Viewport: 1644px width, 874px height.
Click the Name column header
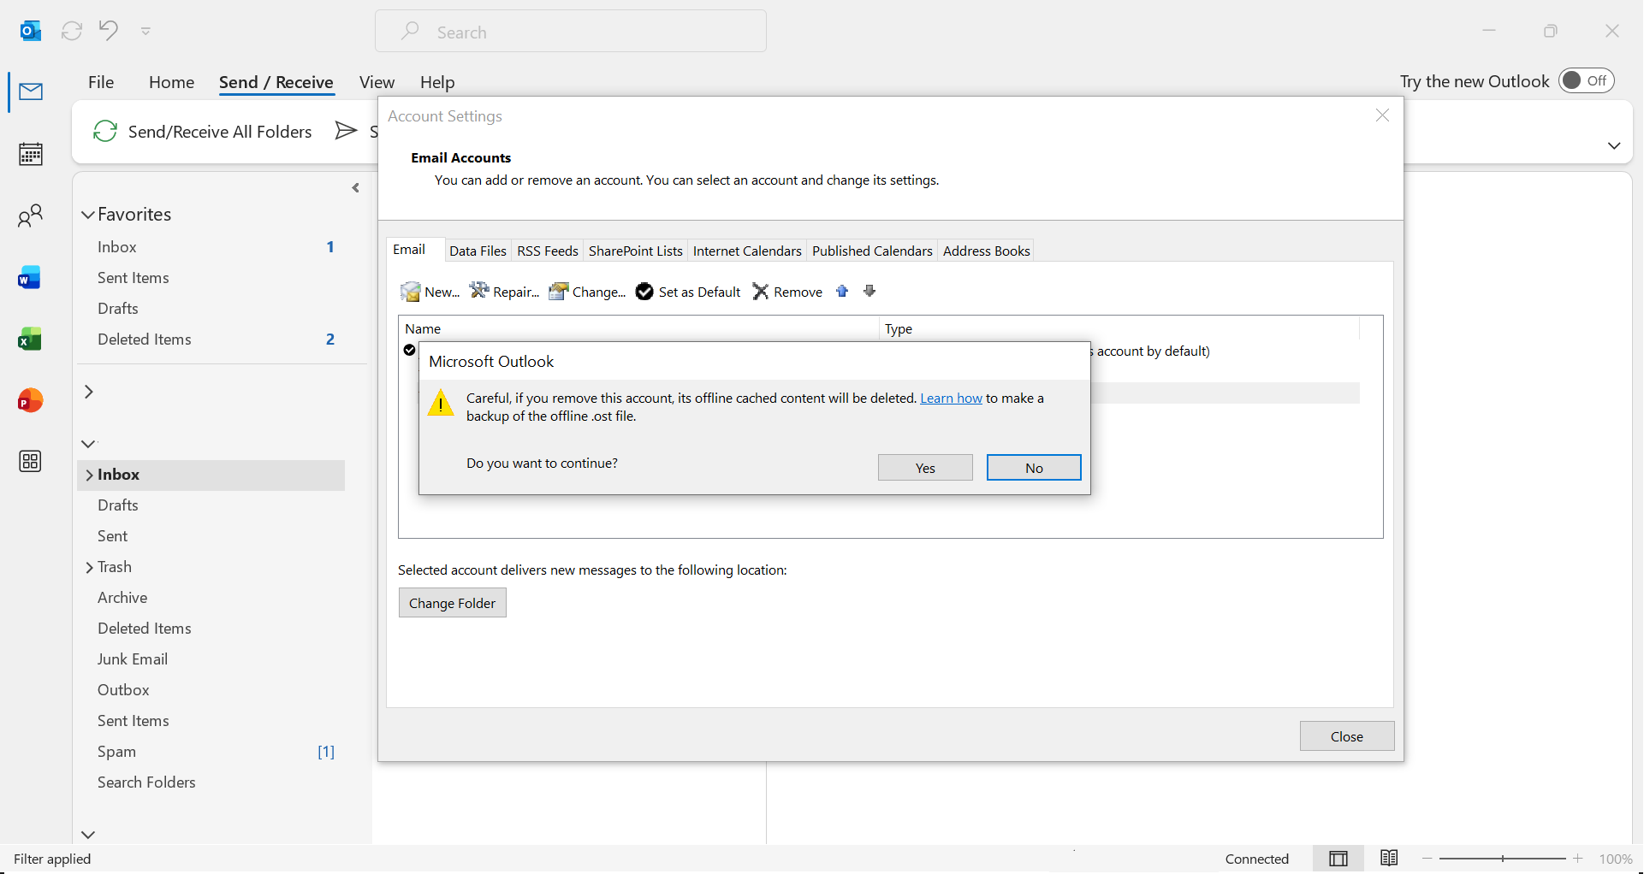point(638,329)
